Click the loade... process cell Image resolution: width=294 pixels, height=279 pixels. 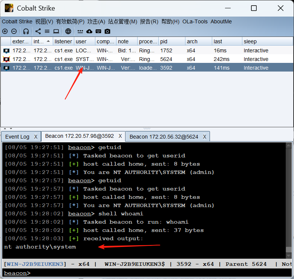148,68
